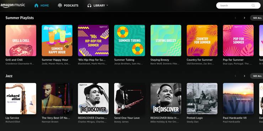
Task: Click artist name 'Paul Hardcastle' under album
Action: click(x=231, y=122)
